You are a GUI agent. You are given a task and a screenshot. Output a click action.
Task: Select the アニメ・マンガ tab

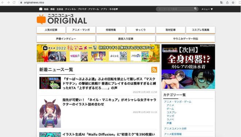point(81,30)
